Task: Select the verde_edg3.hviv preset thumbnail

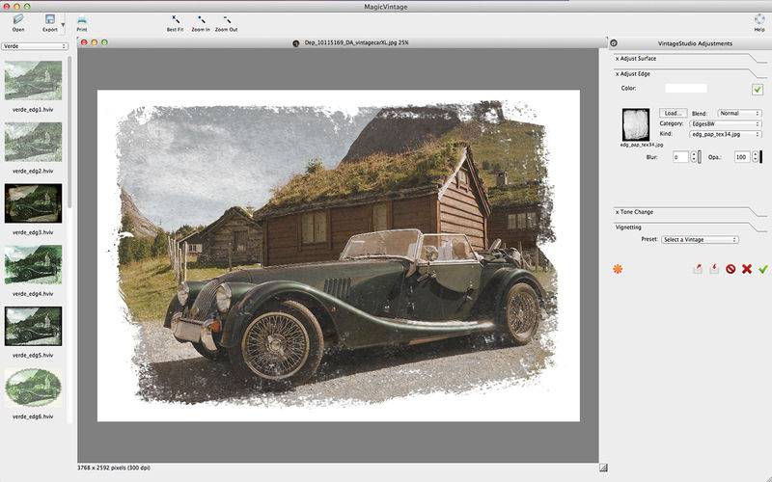Action: [x=33, y=203]
